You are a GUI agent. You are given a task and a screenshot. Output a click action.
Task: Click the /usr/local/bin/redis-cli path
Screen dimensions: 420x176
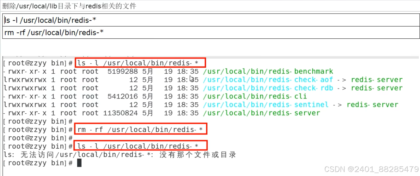255,96
